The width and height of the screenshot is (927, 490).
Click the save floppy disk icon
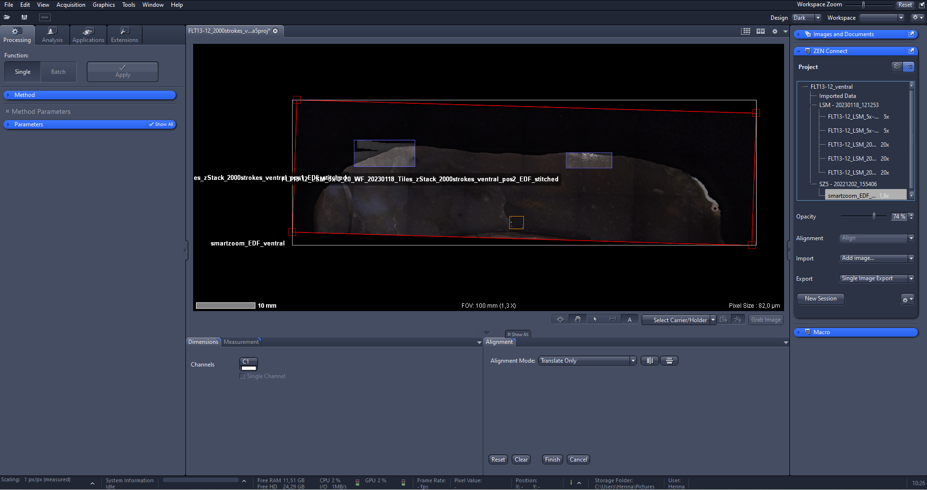click(x=24, y=17)
